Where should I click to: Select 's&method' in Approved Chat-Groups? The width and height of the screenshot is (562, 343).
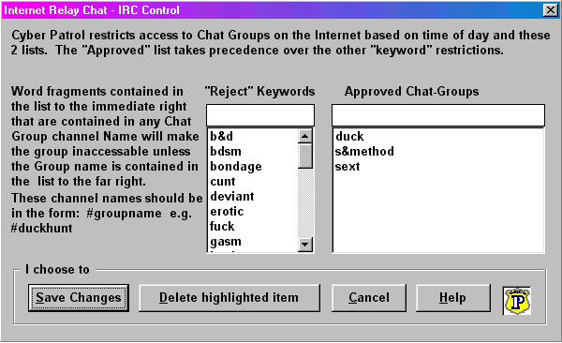[438, 152]
